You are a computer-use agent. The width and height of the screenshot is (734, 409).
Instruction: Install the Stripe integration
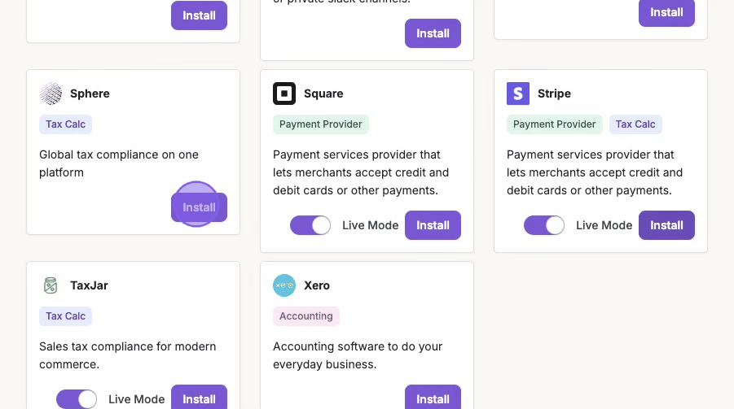pyautogui.click(x=666, y=225)
